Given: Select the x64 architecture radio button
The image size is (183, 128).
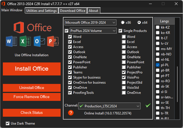Looking at the screenshot, I should tap(139, 22).
